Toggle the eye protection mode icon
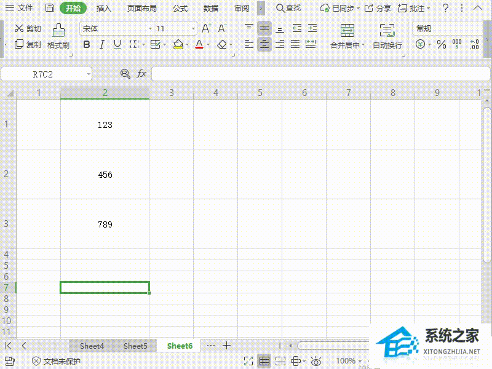Viewport: 492px width, 369px height. click(x=317, y=361)
